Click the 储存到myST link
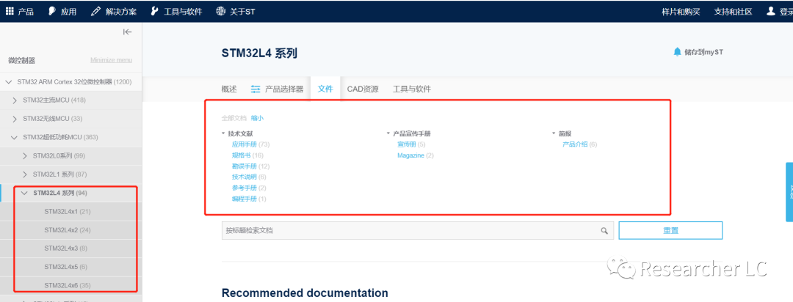 point(703,52)
